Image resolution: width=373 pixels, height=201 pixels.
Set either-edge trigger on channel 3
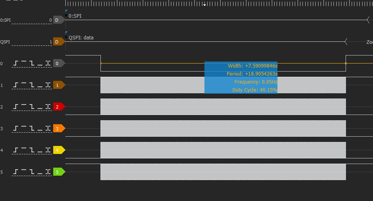pos(48,129)
